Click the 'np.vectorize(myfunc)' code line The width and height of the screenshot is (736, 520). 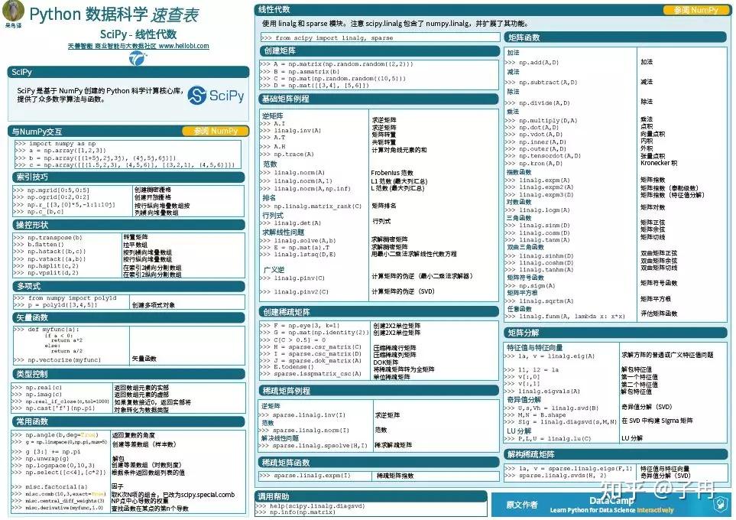(x=57, y=360)
